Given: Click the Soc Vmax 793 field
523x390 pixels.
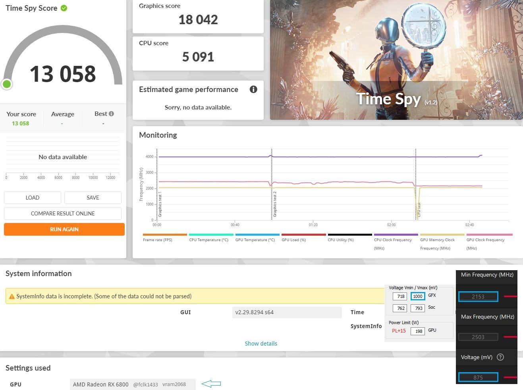Looking at the screenshot, I should [x=418, y=308].
